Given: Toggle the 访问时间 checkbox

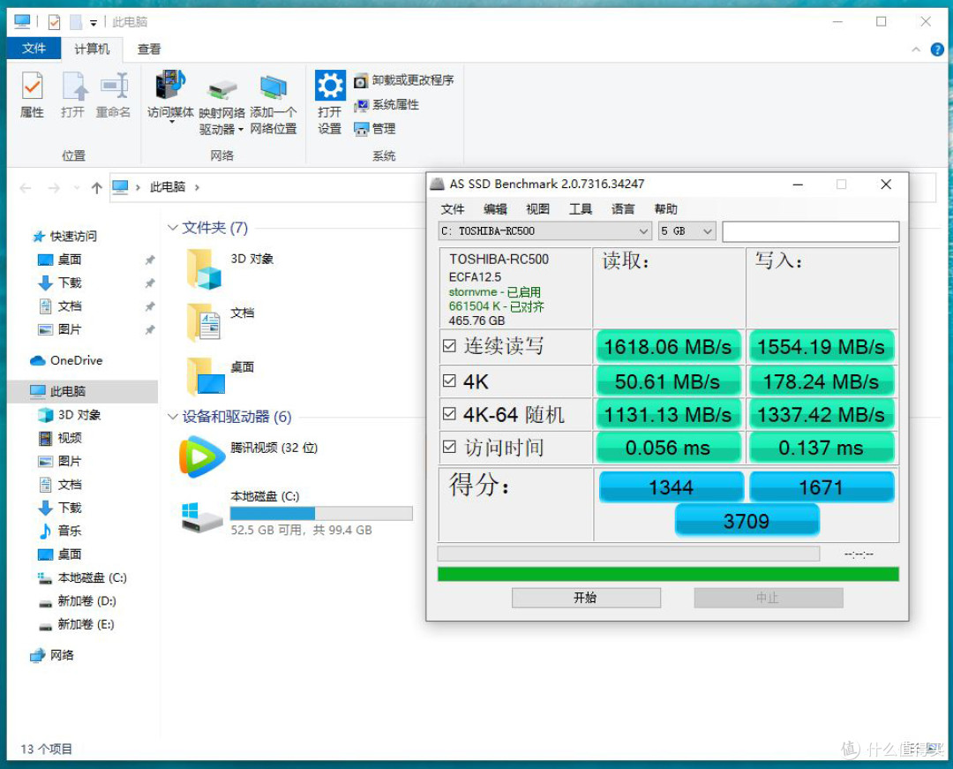Looking at the screenshot, I should [449, 447].
